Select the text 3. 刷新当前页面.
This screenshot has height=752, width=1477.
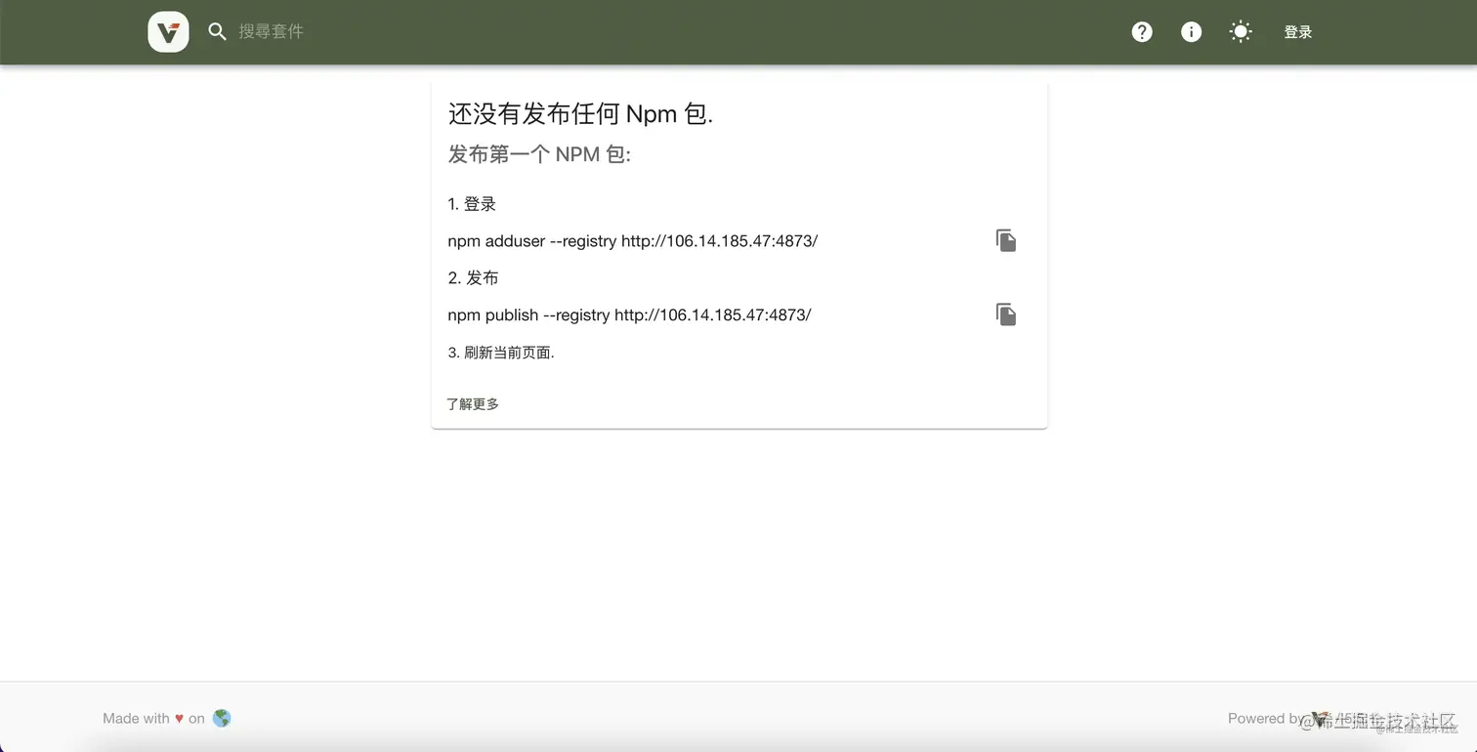tap(501, 353)
